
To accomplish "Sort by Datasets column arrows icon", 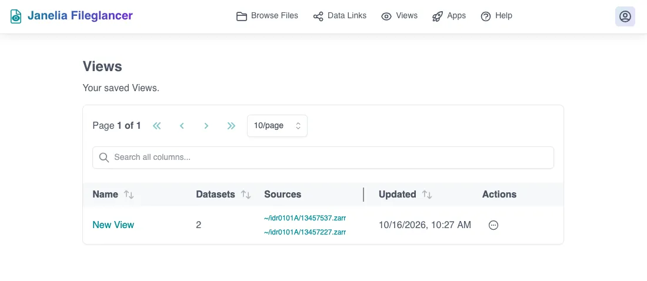I will click(x=246, y=195).
